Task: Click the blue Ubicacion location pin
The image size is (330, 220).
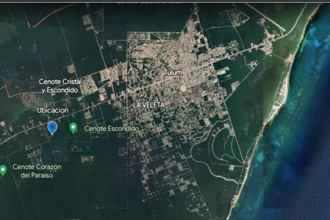Action: (x=52, y=128)
